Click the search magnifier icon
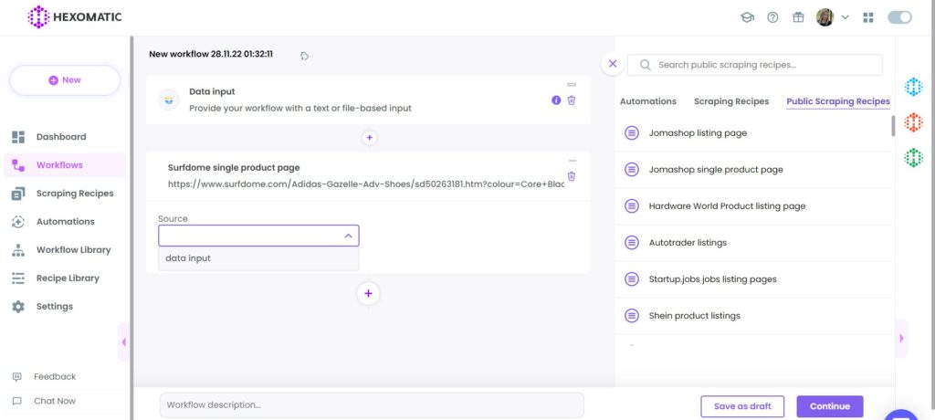 [645, 65]
